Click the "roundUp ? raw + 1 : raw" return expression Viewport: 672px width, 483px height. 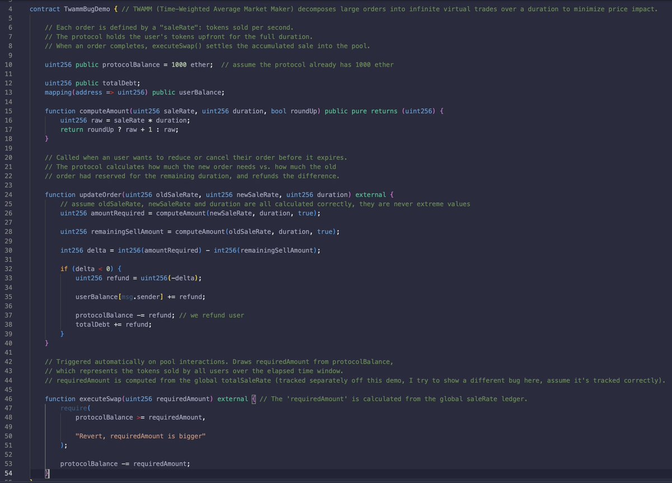[x=132, y=129]
